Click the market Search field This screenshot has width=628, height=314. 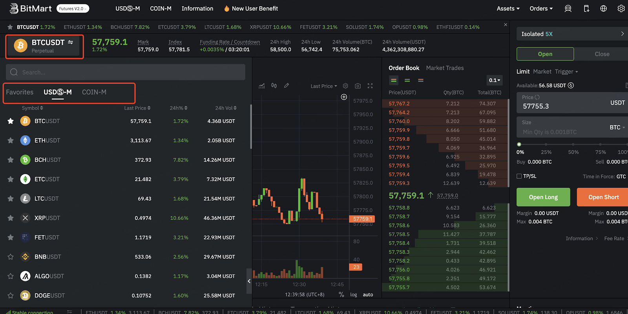pyautogui.click(x=126, y=72)
